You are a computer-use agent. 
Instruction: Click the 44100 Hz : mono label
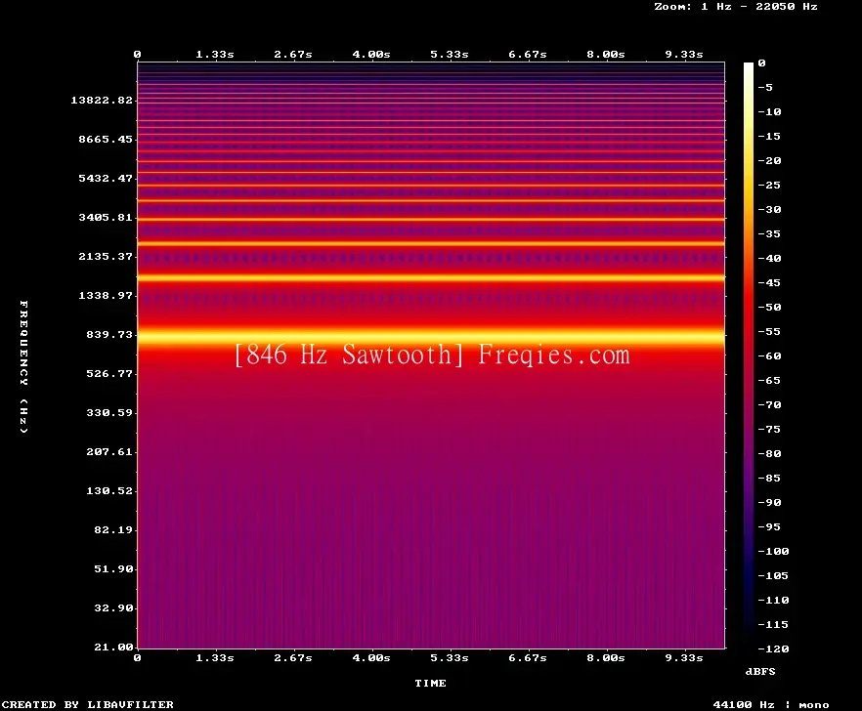point(771,704)
